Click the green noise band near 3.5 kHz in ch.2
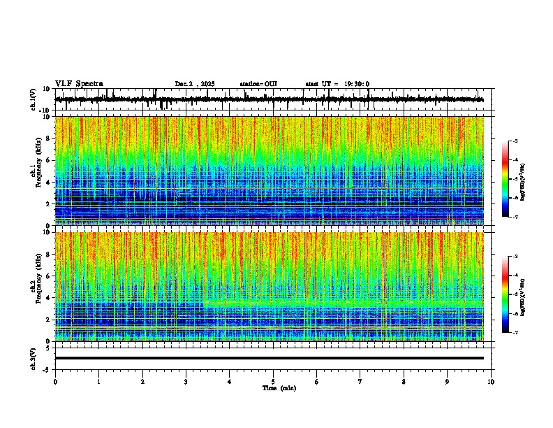The image size is (553, 428). (344, 303)
